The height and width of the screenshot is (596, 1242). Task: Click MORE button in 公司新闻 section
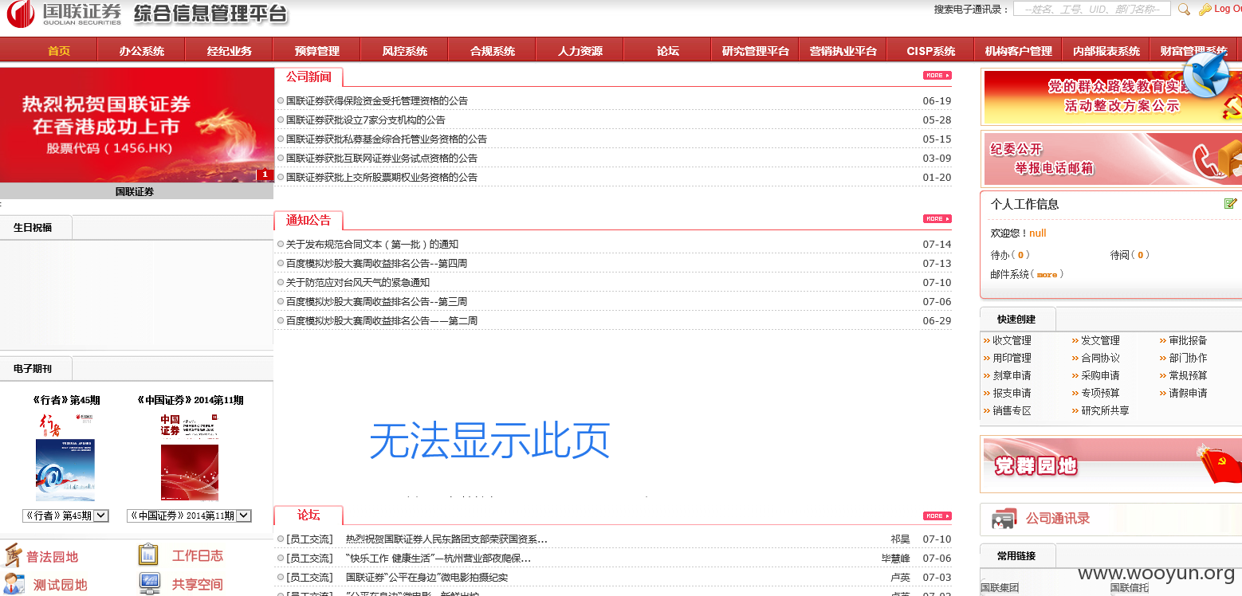(x=937, y=76)
